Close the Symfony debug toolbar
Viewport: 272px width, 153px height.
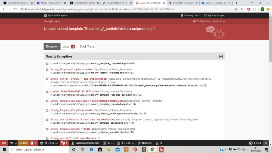click(x=266, y=143)
